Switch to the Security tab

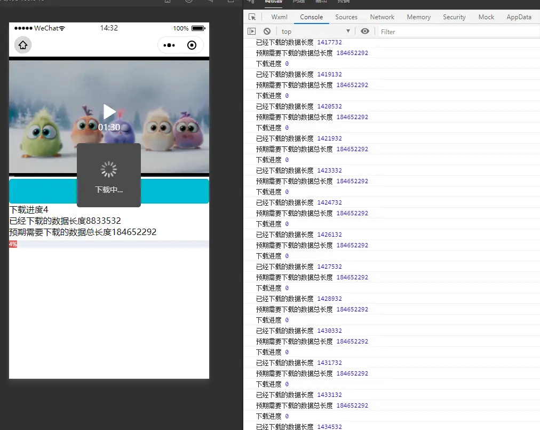[454, 17]
